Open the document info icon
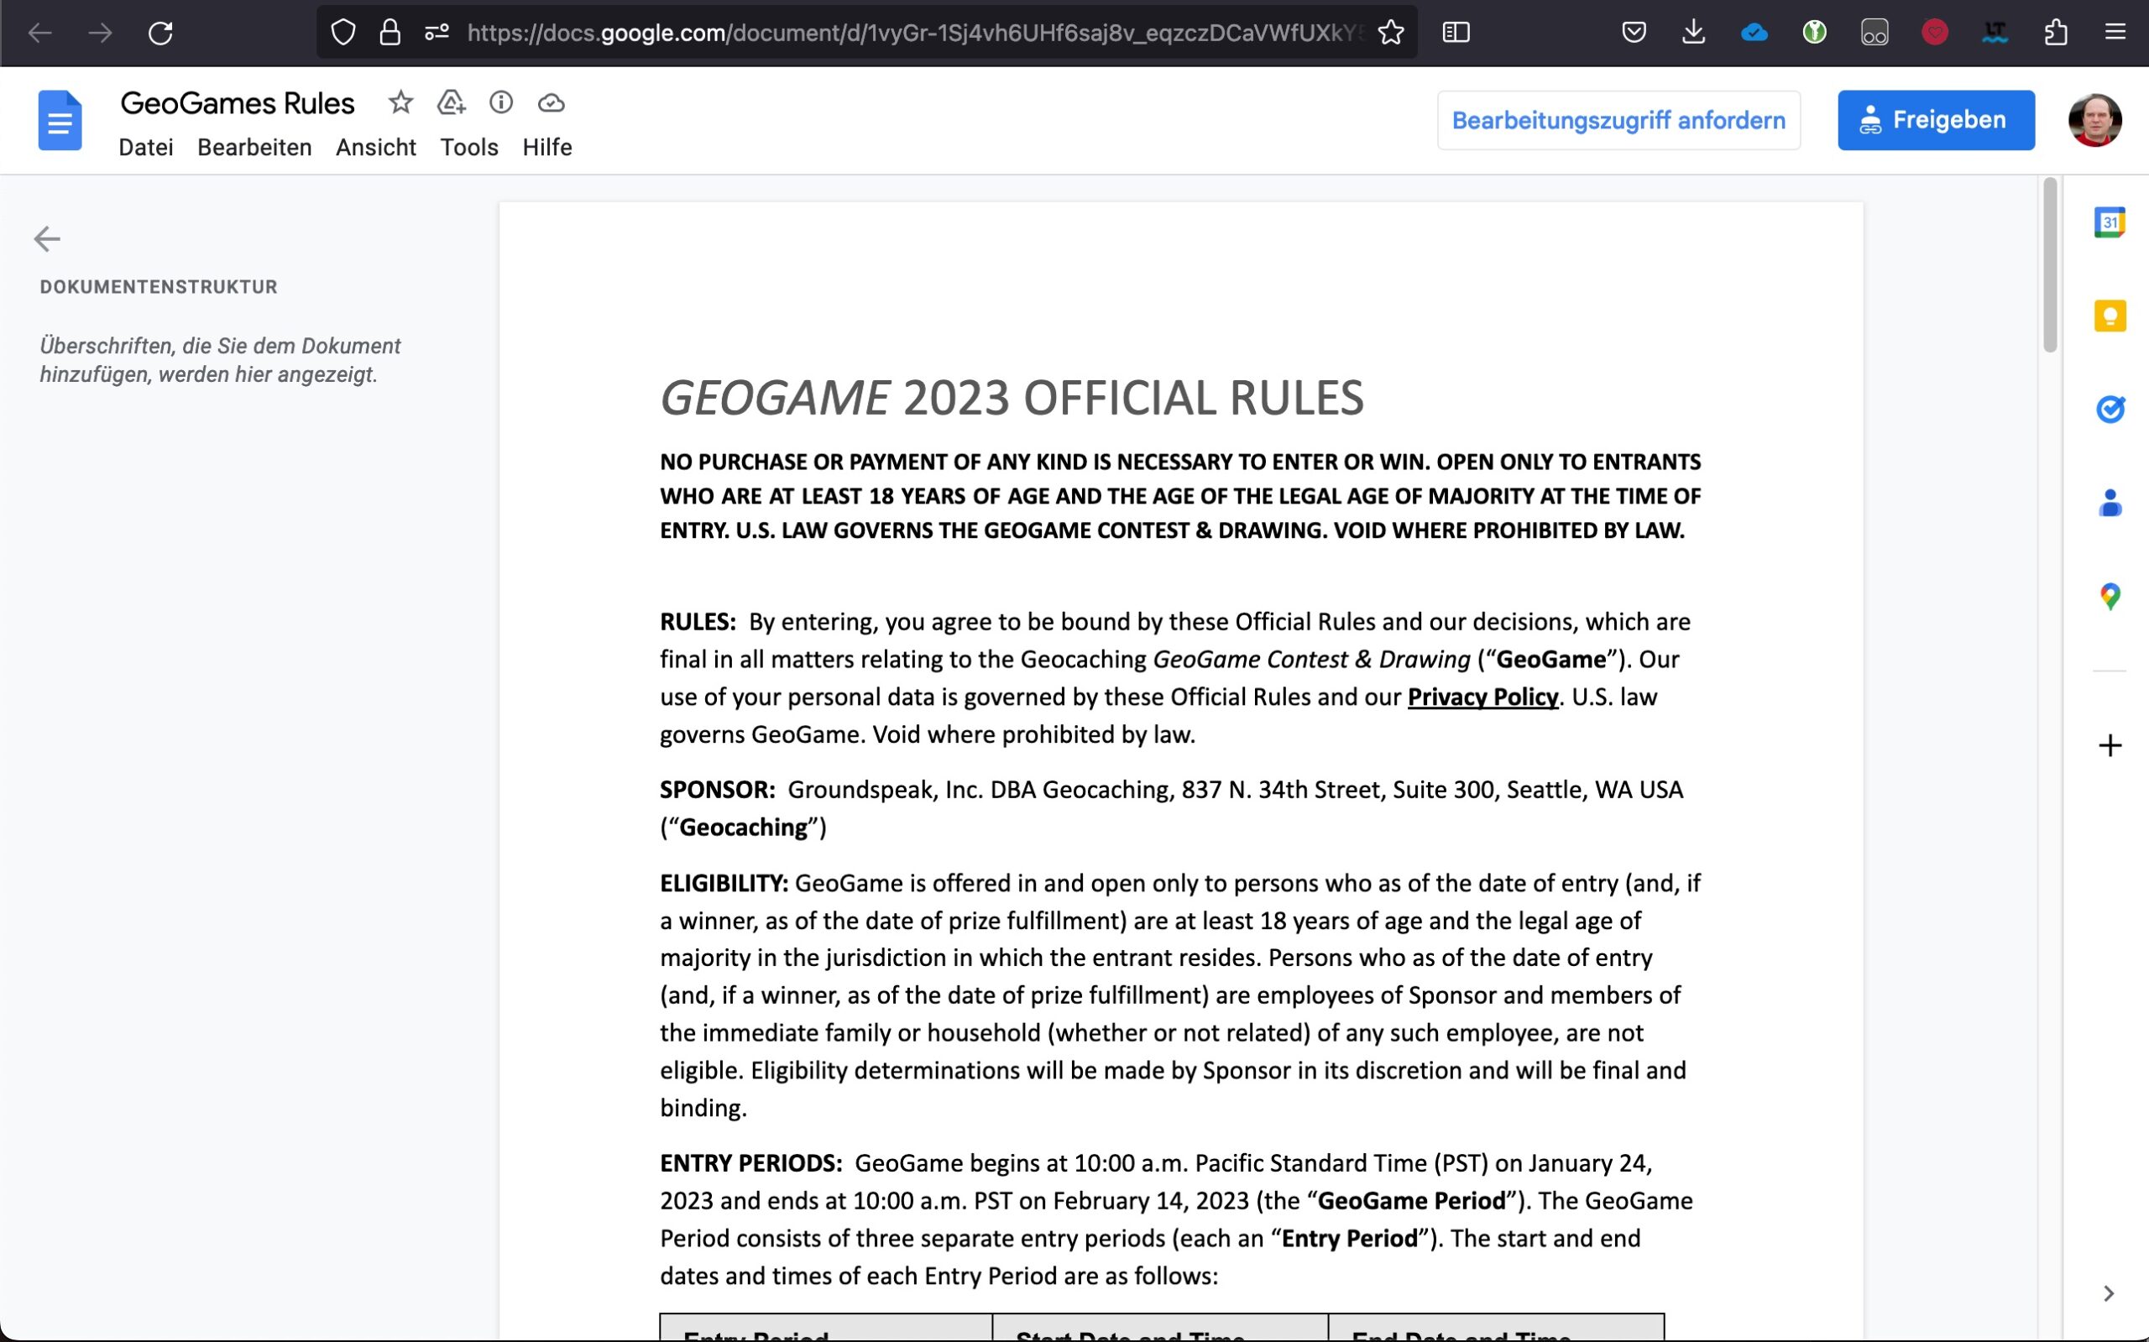The image size is (2149, 1342). click(500, 103)
